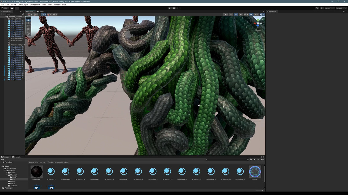Open the Layers dropdown

[329, 8]
